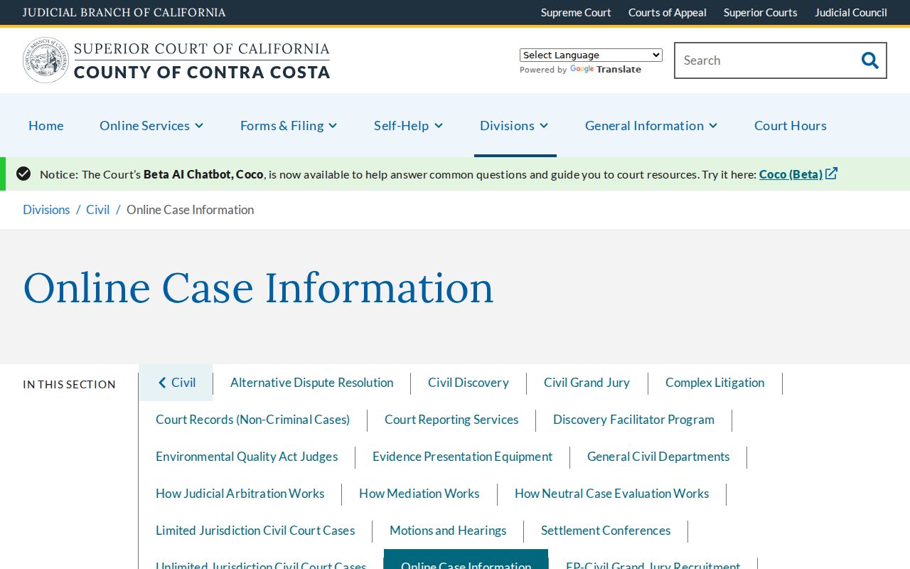Open Settlement Conferences page
The image size is (910, 569).
coord(606,531)
